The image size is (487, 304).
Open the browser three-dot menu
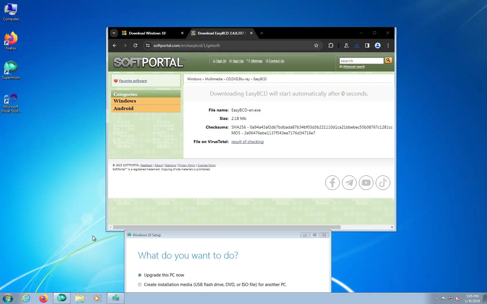click(x=388, y=45)
